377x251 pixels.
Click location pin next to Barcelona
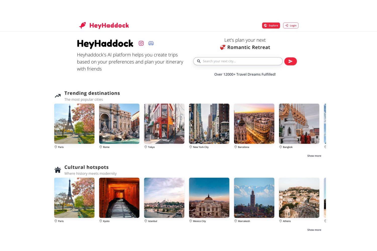[x=236, y=147]
